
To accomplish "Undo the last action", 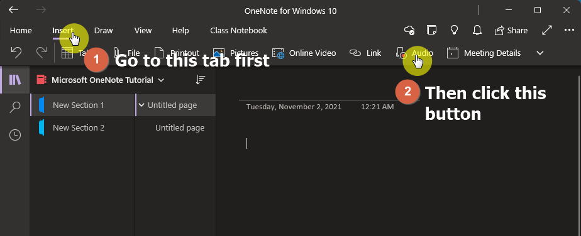I will pos(16,53).
